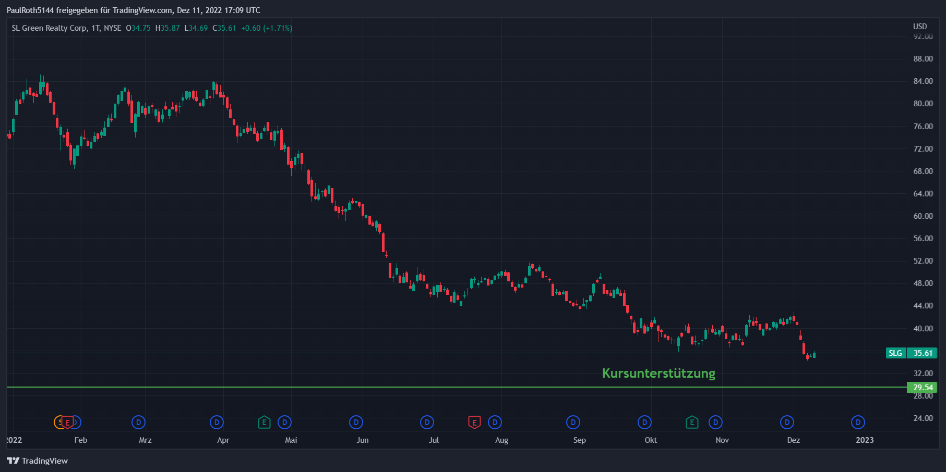Click the current price label 35.61
Viewport: 946px width, 472px height.
tap(923, 353)
